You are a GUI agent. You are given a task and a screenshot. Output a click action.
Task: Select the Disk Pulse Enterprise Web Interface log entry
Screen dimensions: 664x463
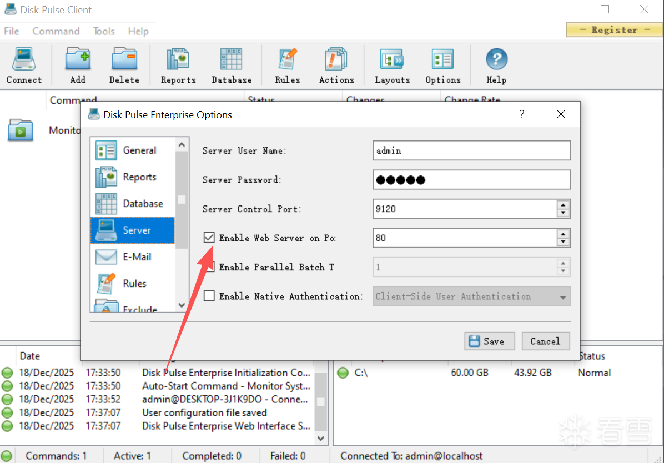226,426
